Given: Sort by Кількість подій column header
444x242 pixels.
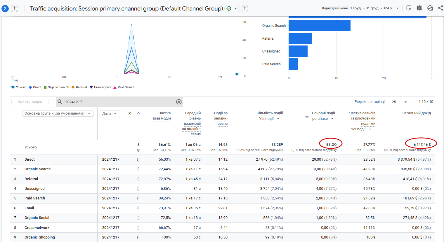Looking at the screenshot, I should (270, 113).
